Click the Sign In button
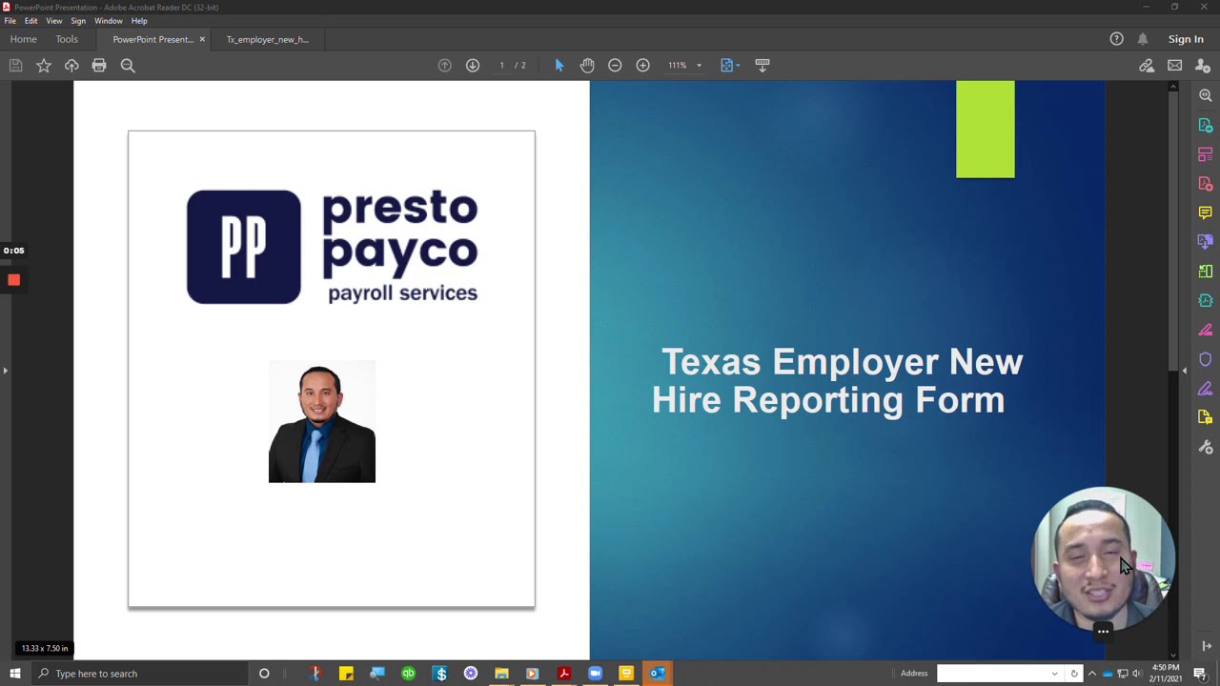The width and height of the screenshot is (1220, 686). pyautogui.click(x=1186, y=39)
